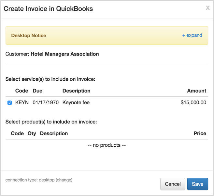Click the Qty column header
Viewport: 214px width, 196px height.
tap(32, 133)
